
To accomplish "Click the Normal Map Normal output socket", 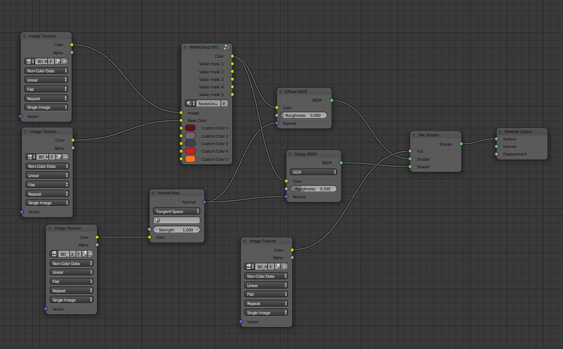I will [x=205, y=202].
